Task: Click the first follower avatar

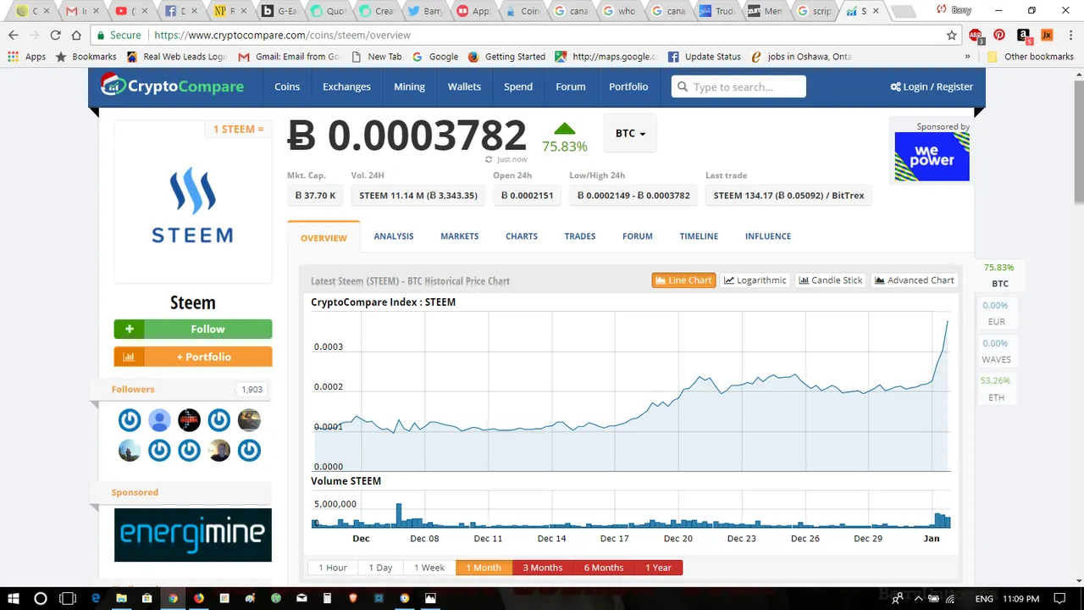Action: (x=129, y=419)
